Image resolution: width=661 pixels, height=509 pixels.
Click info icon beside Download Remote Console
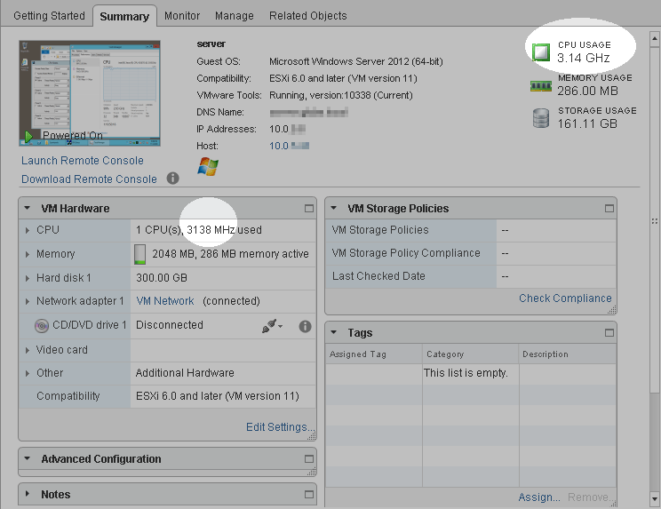173,179
